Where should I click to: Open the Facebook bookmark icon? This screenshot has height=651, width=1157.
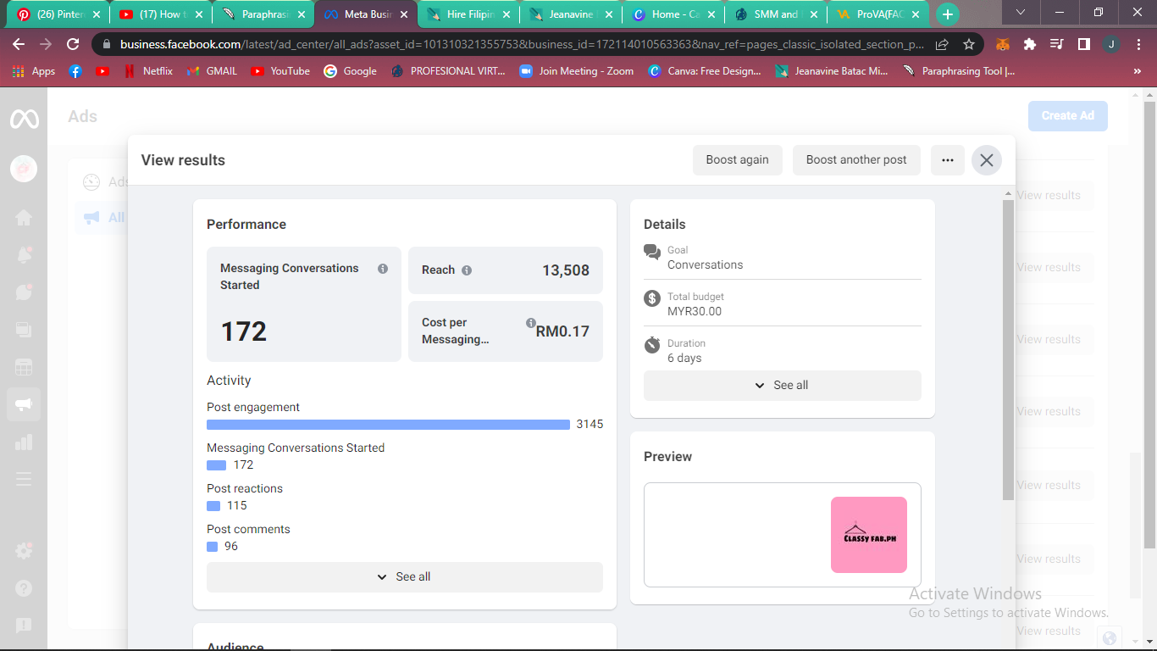click(x=75, y=71)
